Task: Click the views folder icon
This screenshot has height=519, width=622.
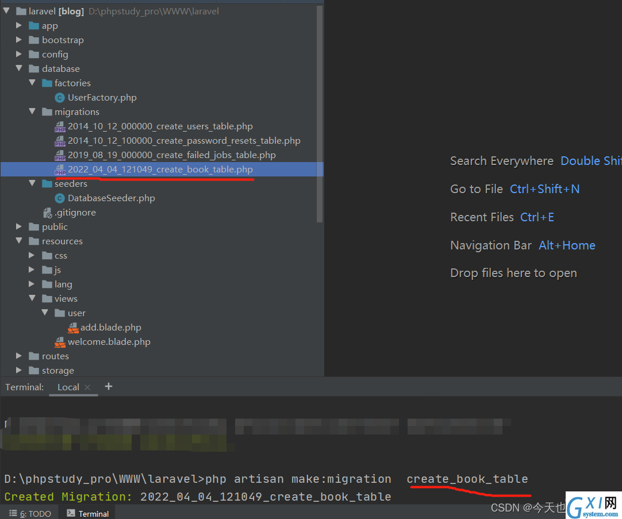Action: coord(47,298)
